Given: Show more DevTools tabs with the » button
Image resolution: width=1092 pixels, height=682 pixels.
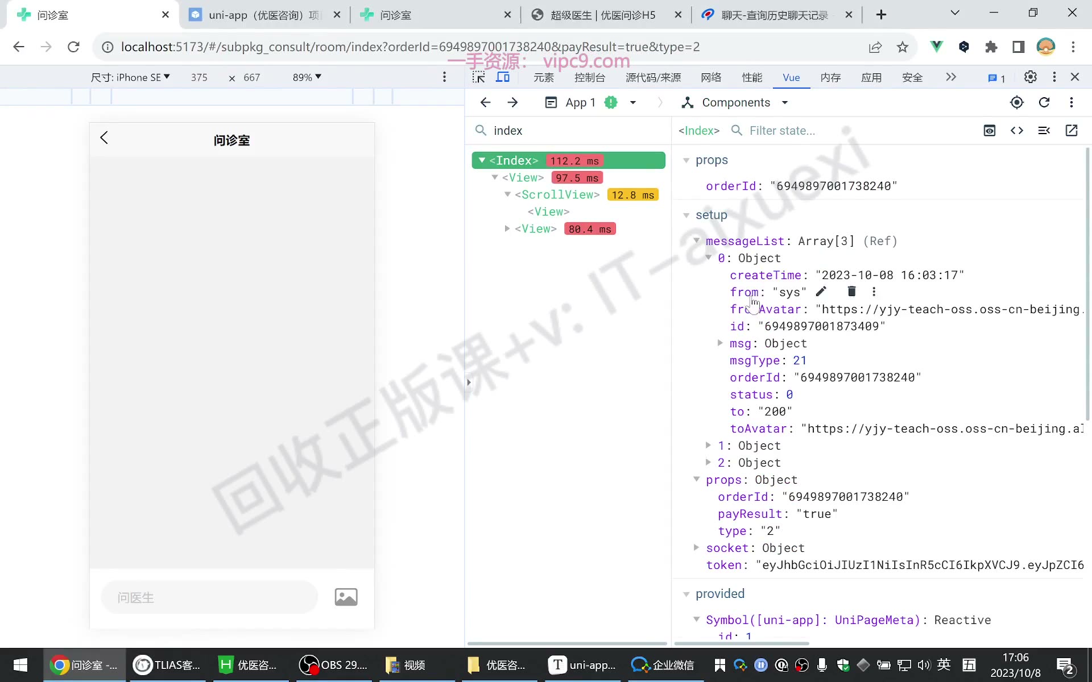Looking at the screenshot, I should tap(951, 77).
